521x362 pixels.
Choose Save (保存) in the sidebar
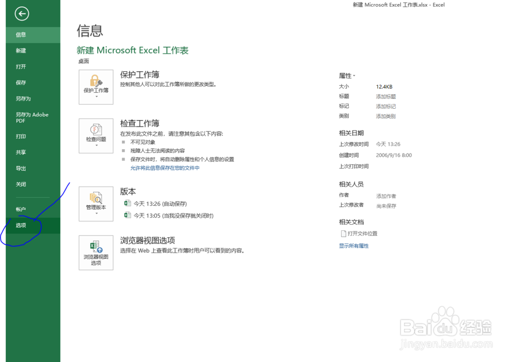click(33, 83)
